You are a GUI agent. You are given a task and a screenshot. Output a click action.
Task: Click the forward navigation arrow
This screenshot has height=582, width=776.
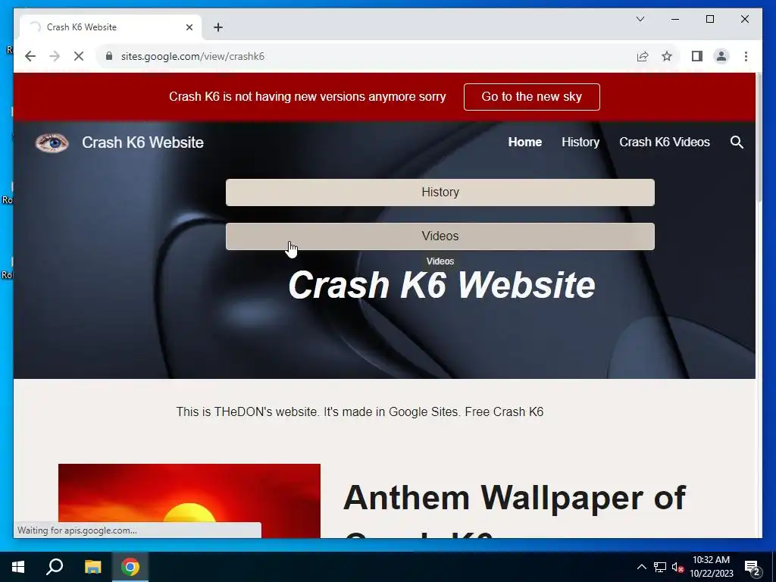coord(55,56)
